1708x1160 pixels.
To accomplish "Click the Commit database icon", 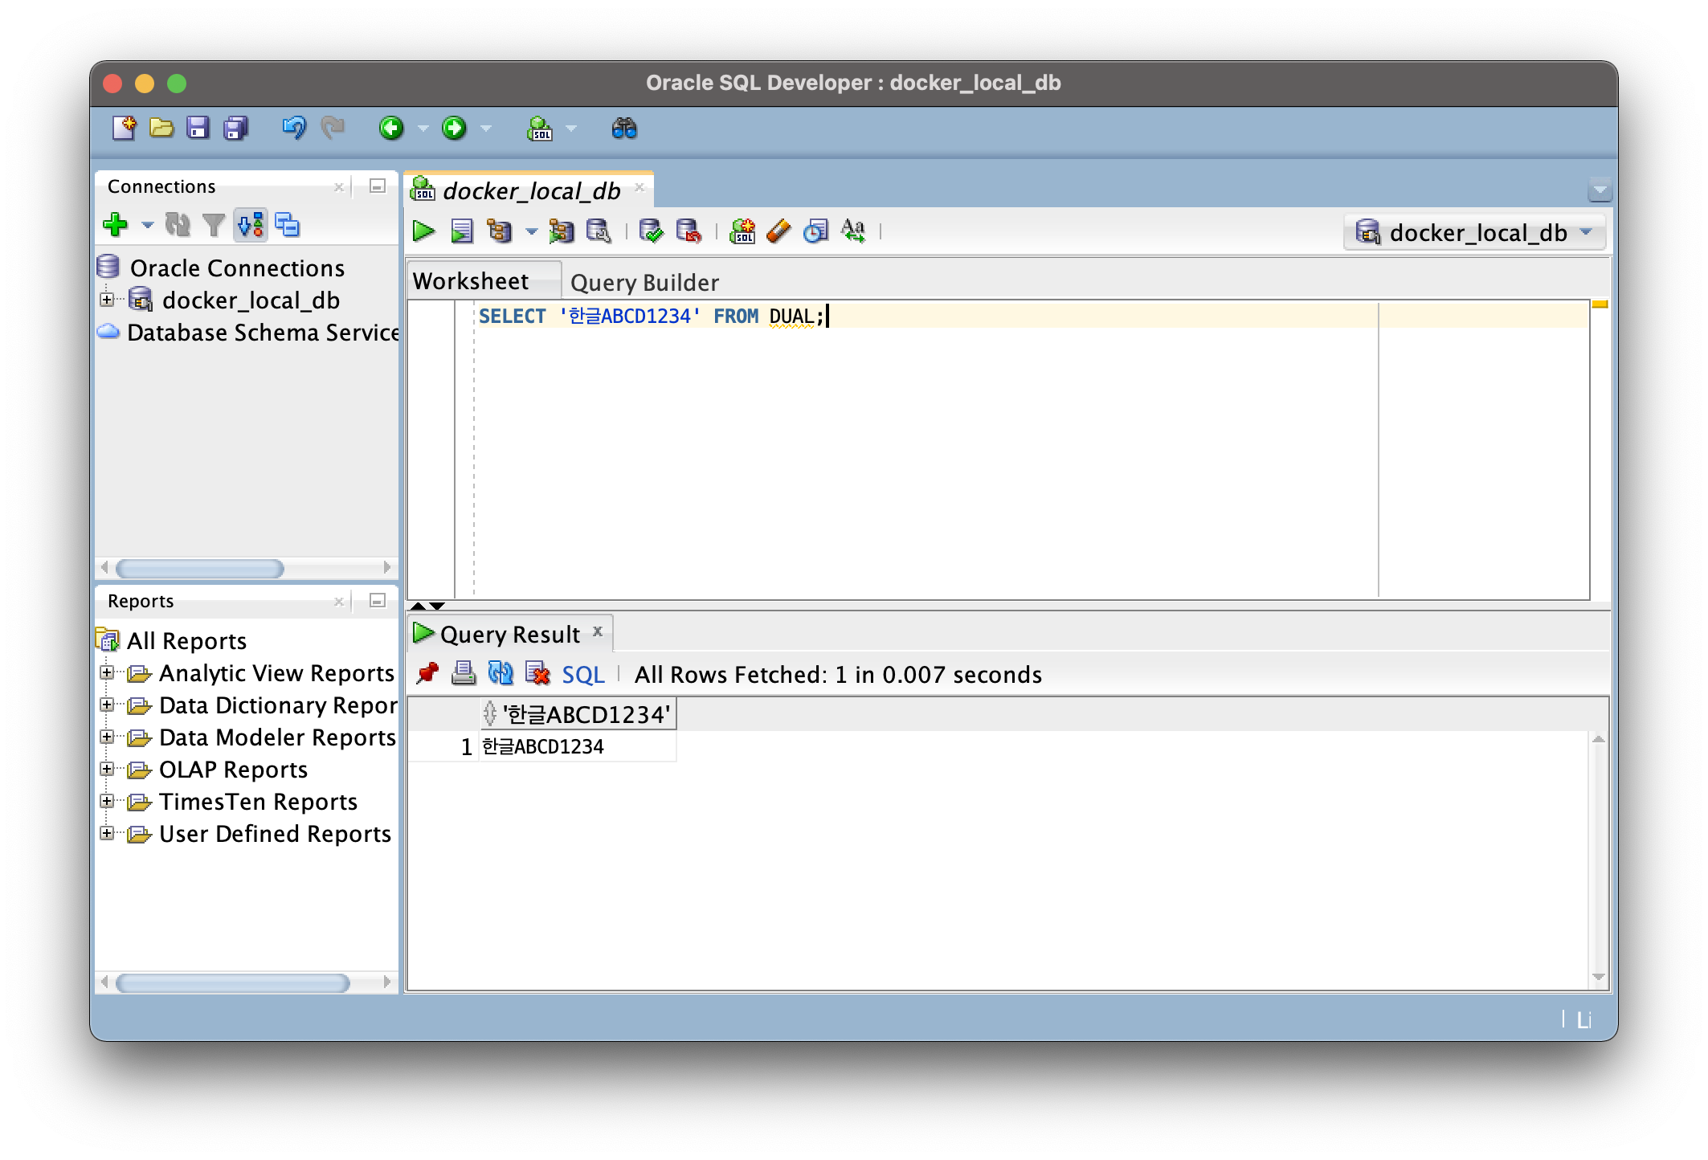I will [651, 231].
